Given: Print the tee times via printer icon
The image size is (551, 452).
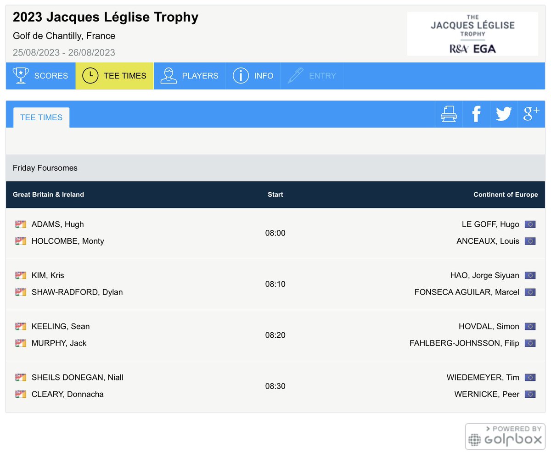Looking at the screenshot, I should pyautogui.click(x=449, y=114).
